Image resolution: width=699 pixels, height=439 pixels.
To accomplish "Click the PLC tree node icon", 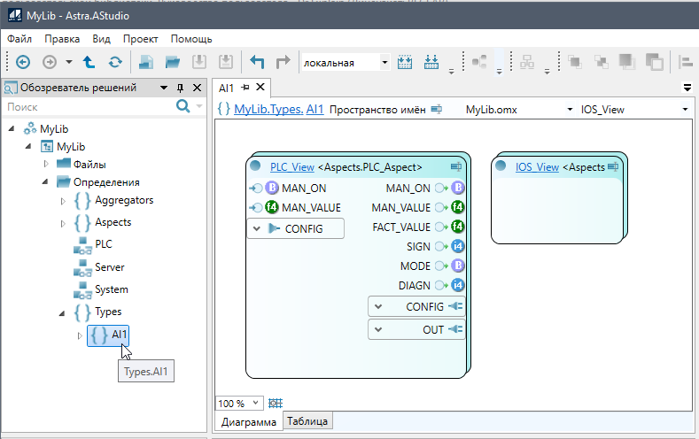I will 82,245.
